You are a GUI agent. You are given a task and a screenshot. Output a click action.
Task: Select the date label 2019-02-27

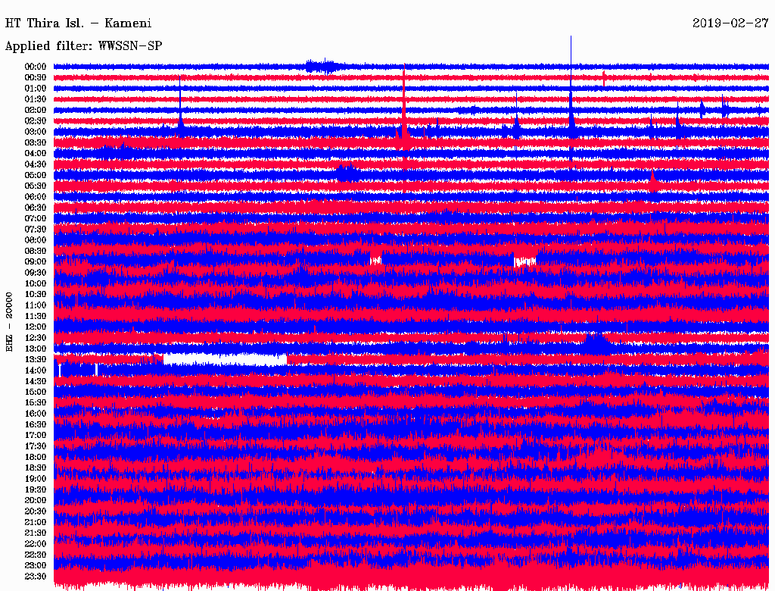coord(730,23)
